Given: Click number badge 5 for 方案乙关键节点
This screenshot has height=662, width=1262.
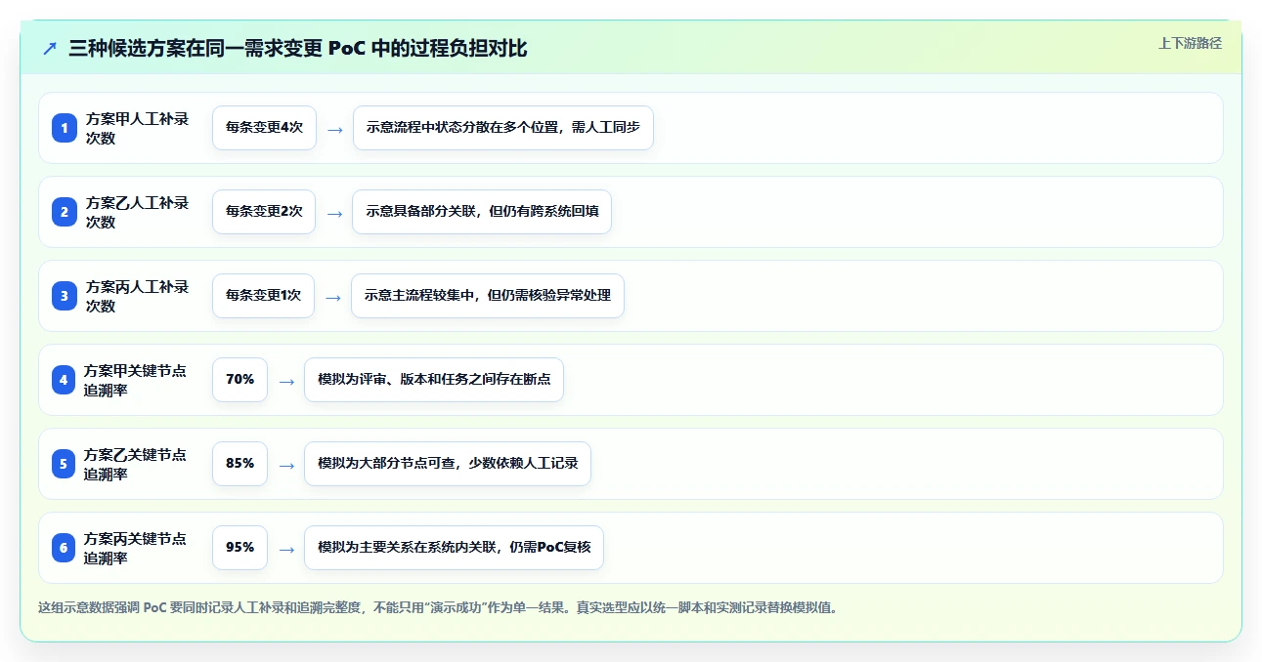Looking at the screenshot, I should [64, 464].
